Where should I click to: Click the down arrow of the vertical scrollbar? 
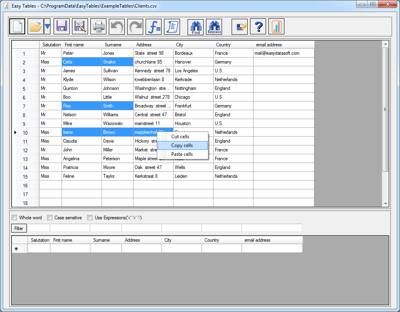386,203
